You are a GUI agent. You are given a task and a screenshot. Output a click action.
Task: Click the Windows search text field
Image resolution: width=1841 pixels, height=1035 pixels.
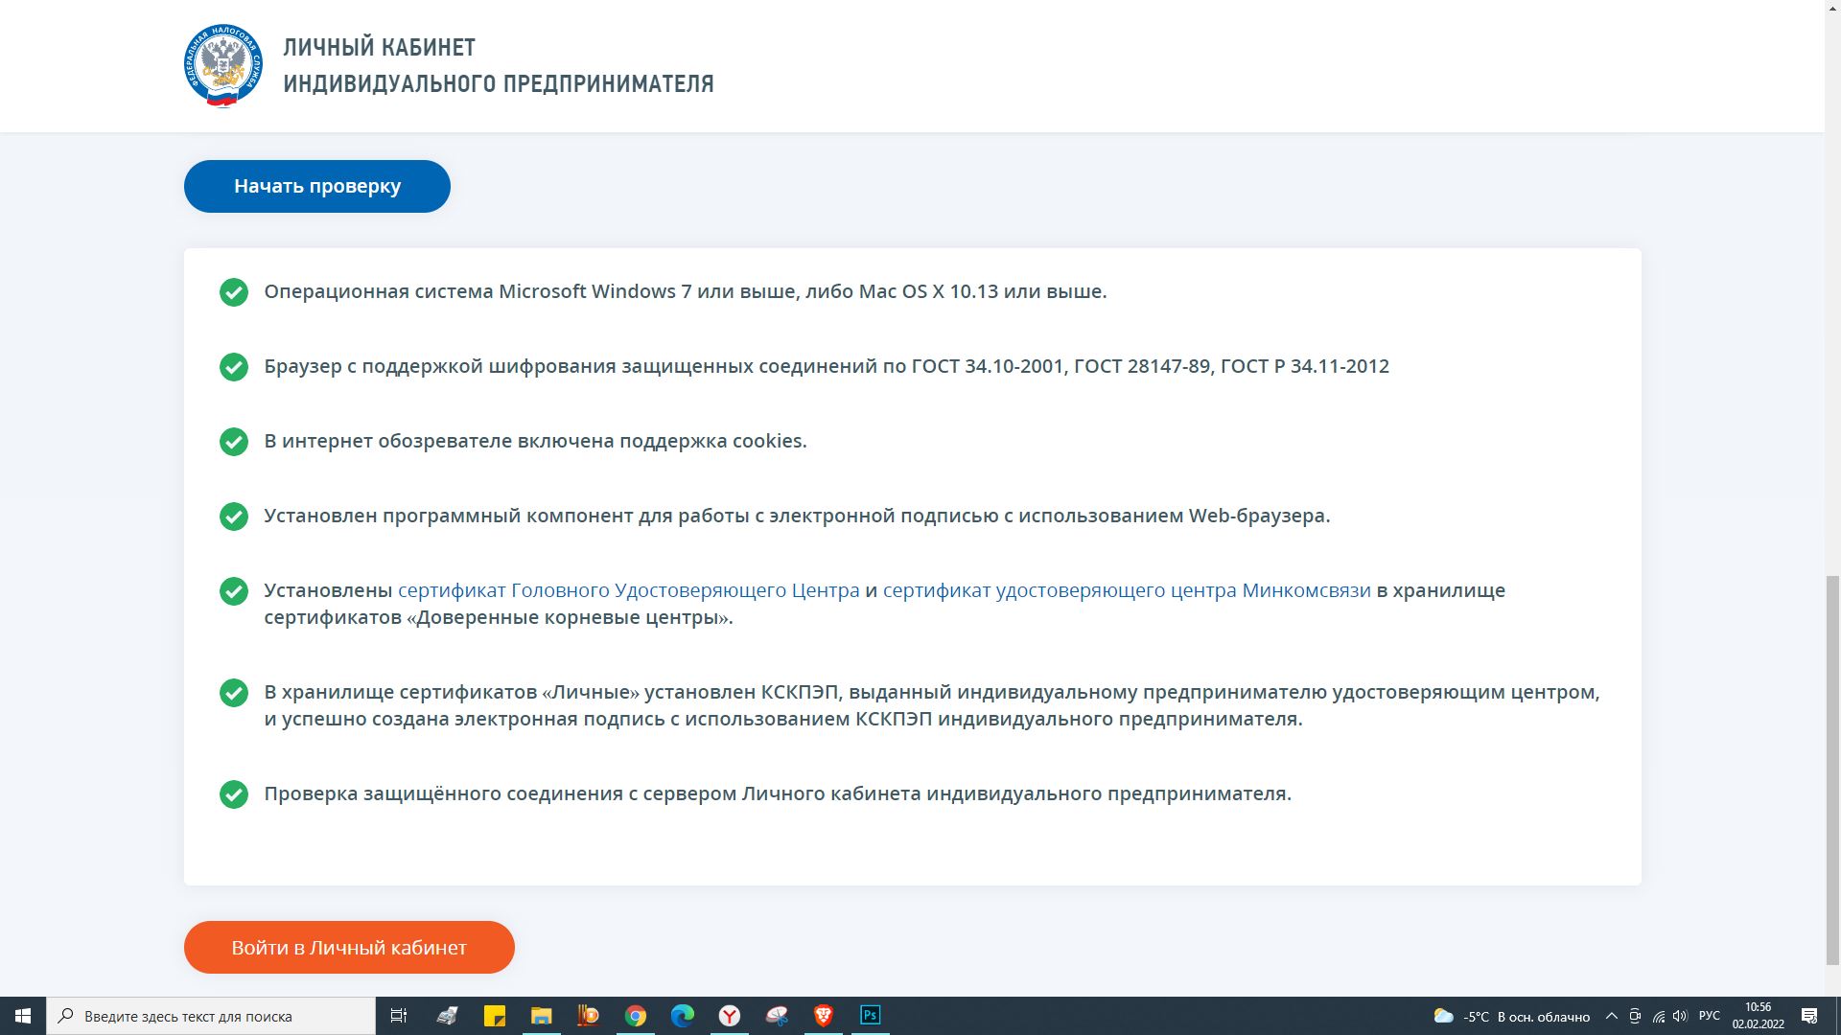click(211, 1016)
